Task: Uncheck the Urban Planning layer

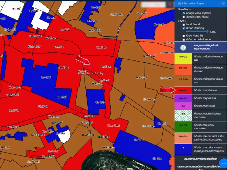Action: tap(184, 28)
